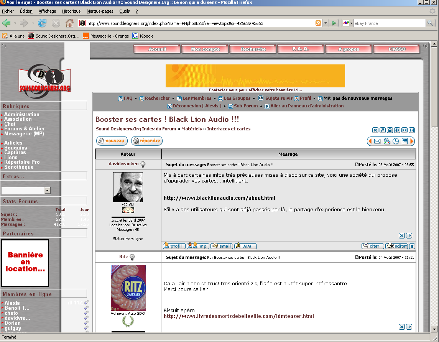Viewport: 439px width, 342px height.
Task: Go to Firefox home page icon
Action: point(69,23)
